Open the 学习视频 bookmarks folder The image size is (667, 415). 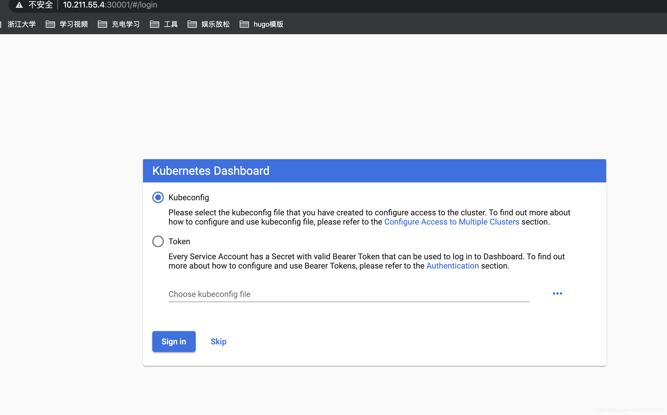(x=74, y=24)
